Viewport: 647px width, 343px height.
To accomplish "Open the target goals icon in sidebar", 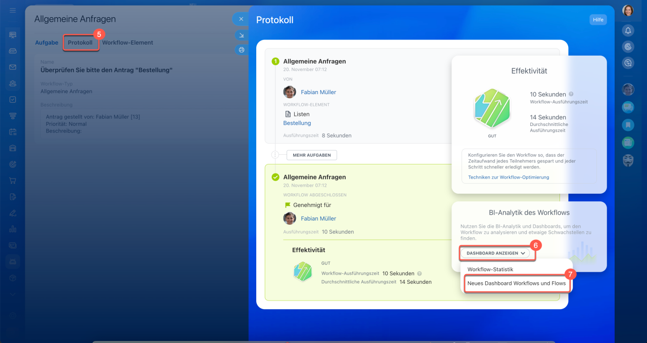I will (x=13, y=164).
